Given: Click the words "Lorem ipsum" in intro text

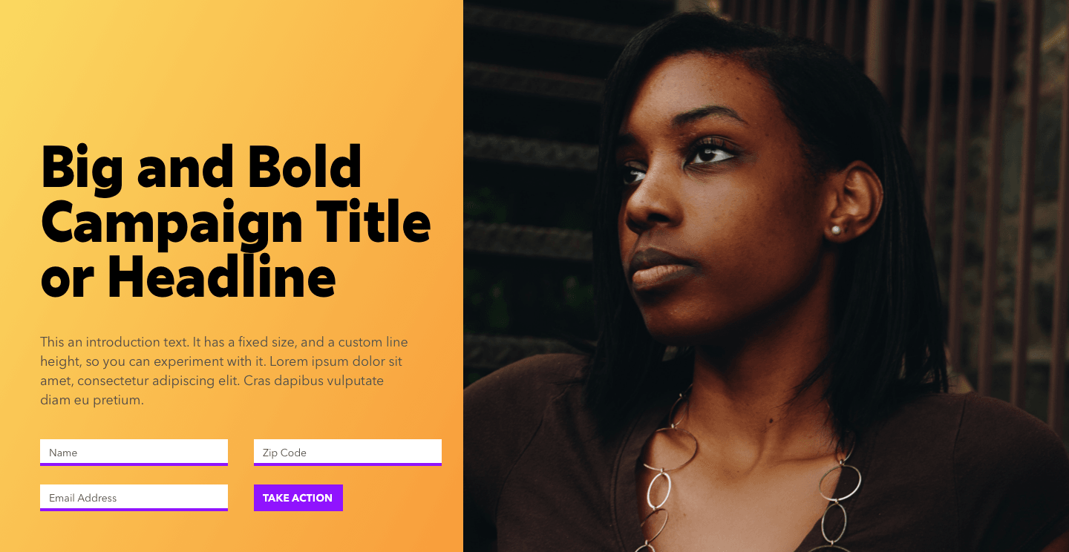Looking at the screenshot, I should tap(304, 361).
